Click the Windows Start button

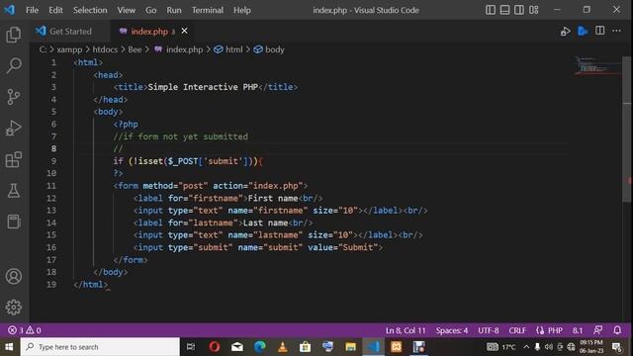click(9, 347)
